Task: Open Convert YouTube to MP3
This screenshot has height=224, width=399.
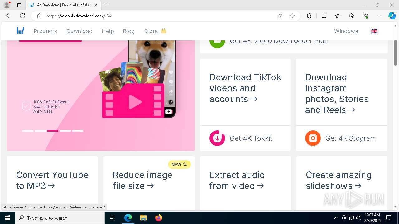Action: (52, 180)
